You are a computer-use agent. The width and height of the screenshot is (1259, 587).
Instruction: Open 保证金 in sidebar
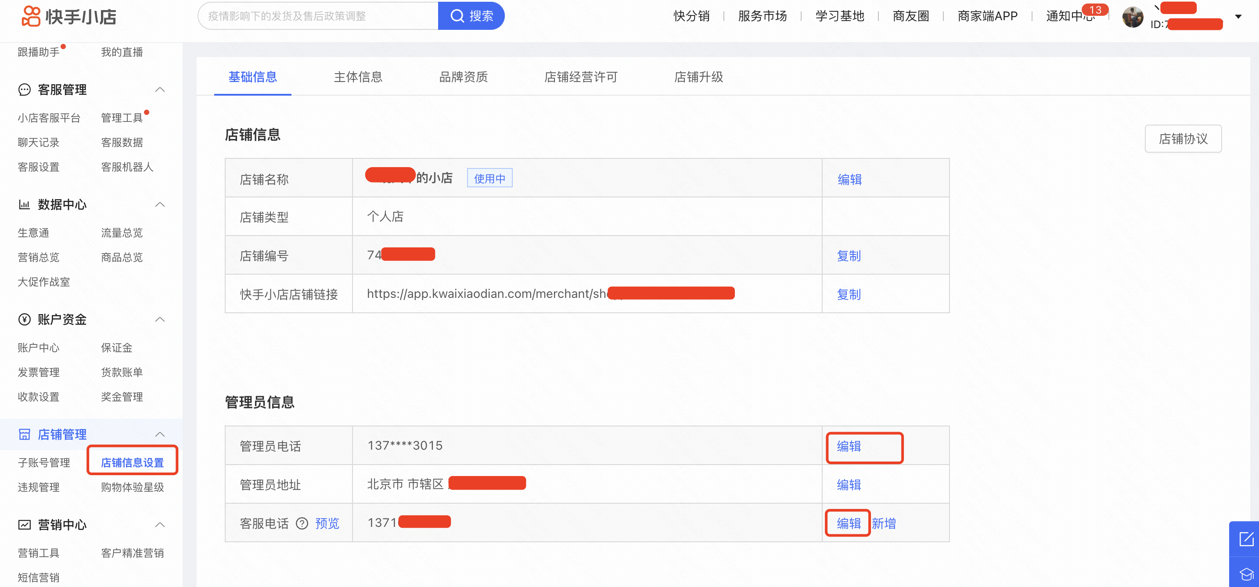[x=116, y=348]
